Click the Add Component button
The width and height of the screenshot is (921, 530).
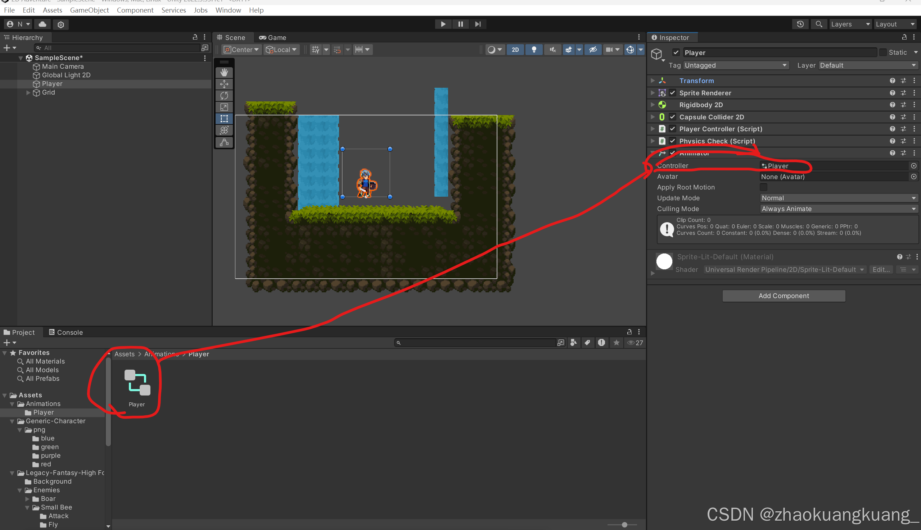(x=784, y=296)
